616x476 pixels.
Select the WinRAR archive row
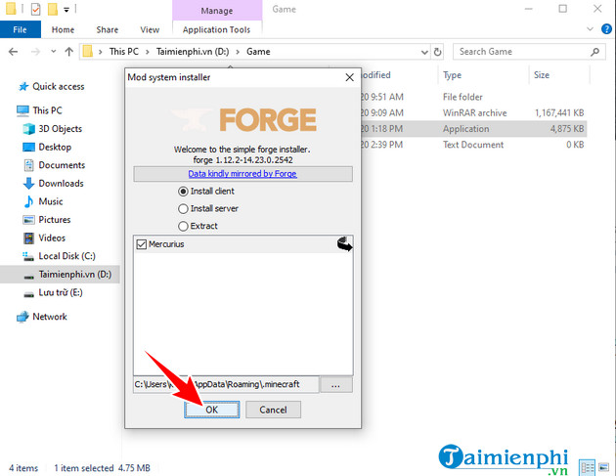coord(473,113)
